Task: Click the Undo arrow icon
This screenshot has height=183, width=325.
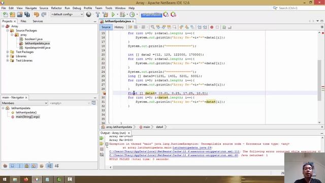Action: coord(37,15)
